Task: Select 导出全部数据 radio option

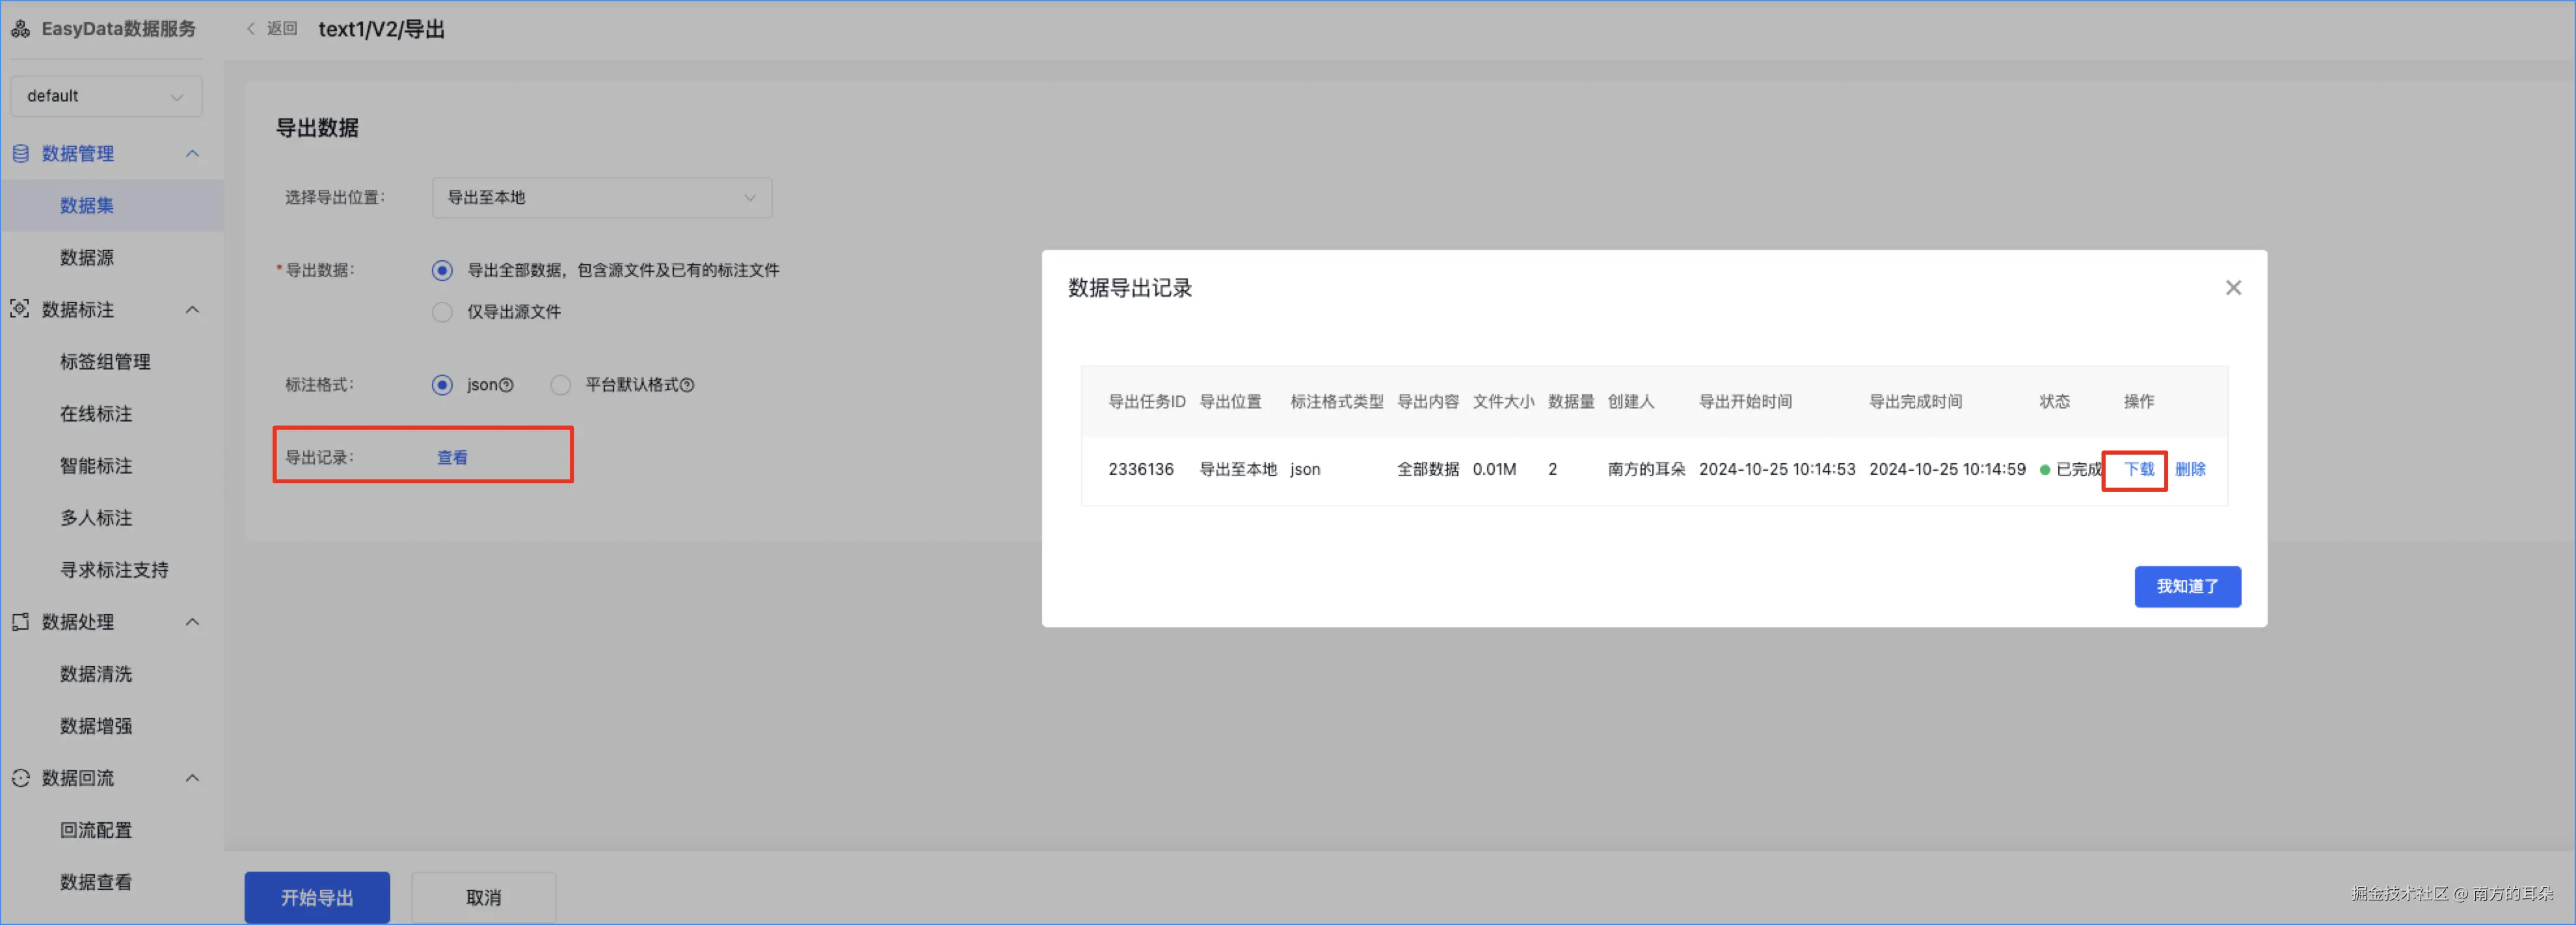Action: pos(442,270)
